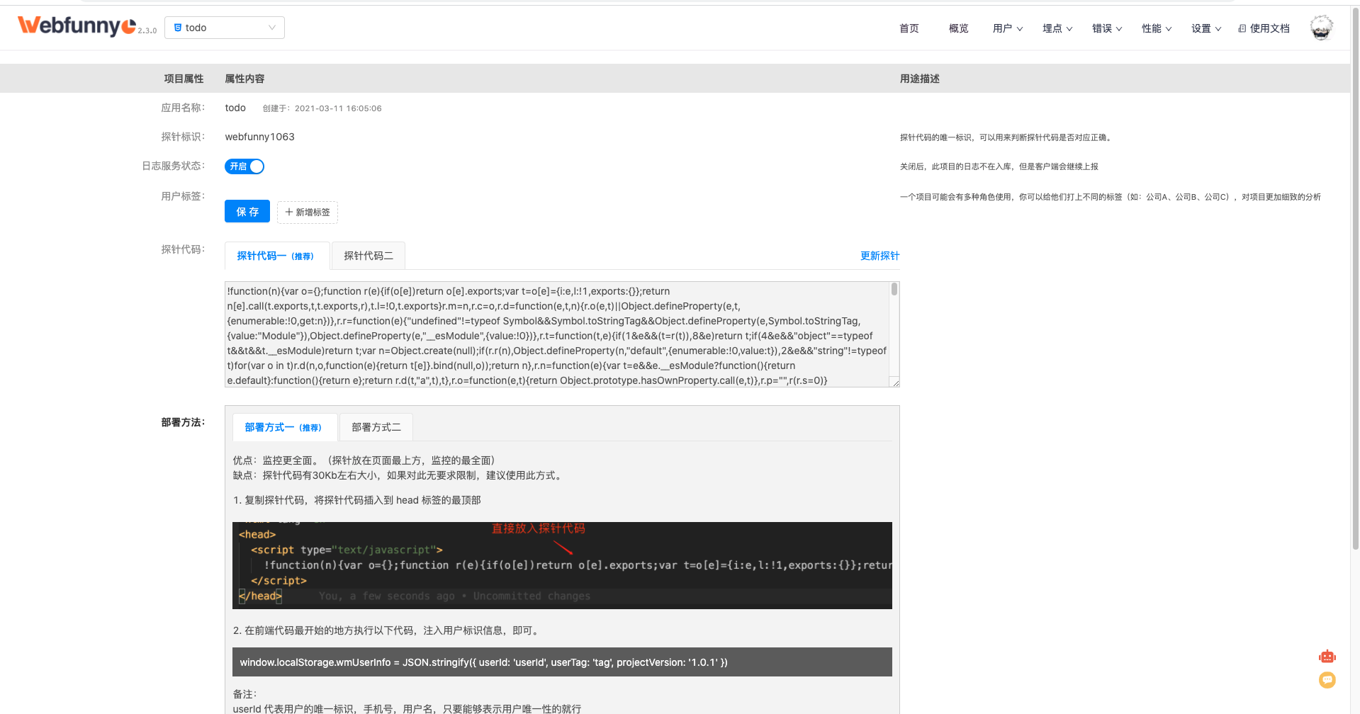The height and width of the screenshot is (714, 1360).
Task: Click the 新增标签 button
Action: pos(308,212)
